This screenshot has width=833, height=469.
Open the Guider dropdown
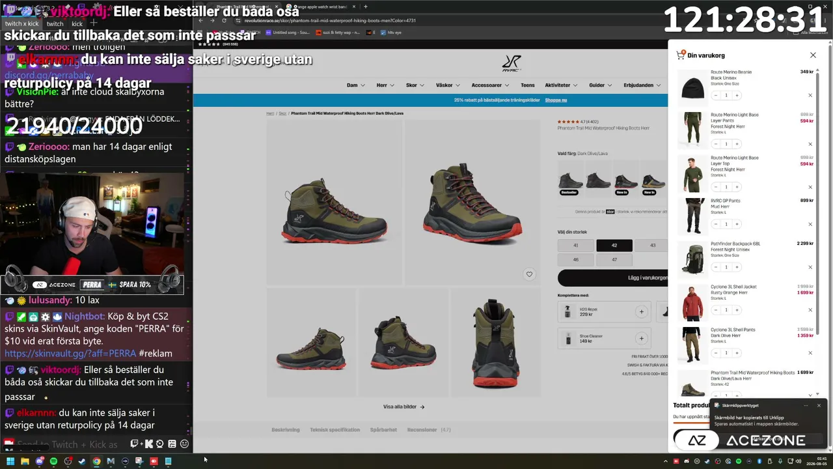(x=601, y=85)
